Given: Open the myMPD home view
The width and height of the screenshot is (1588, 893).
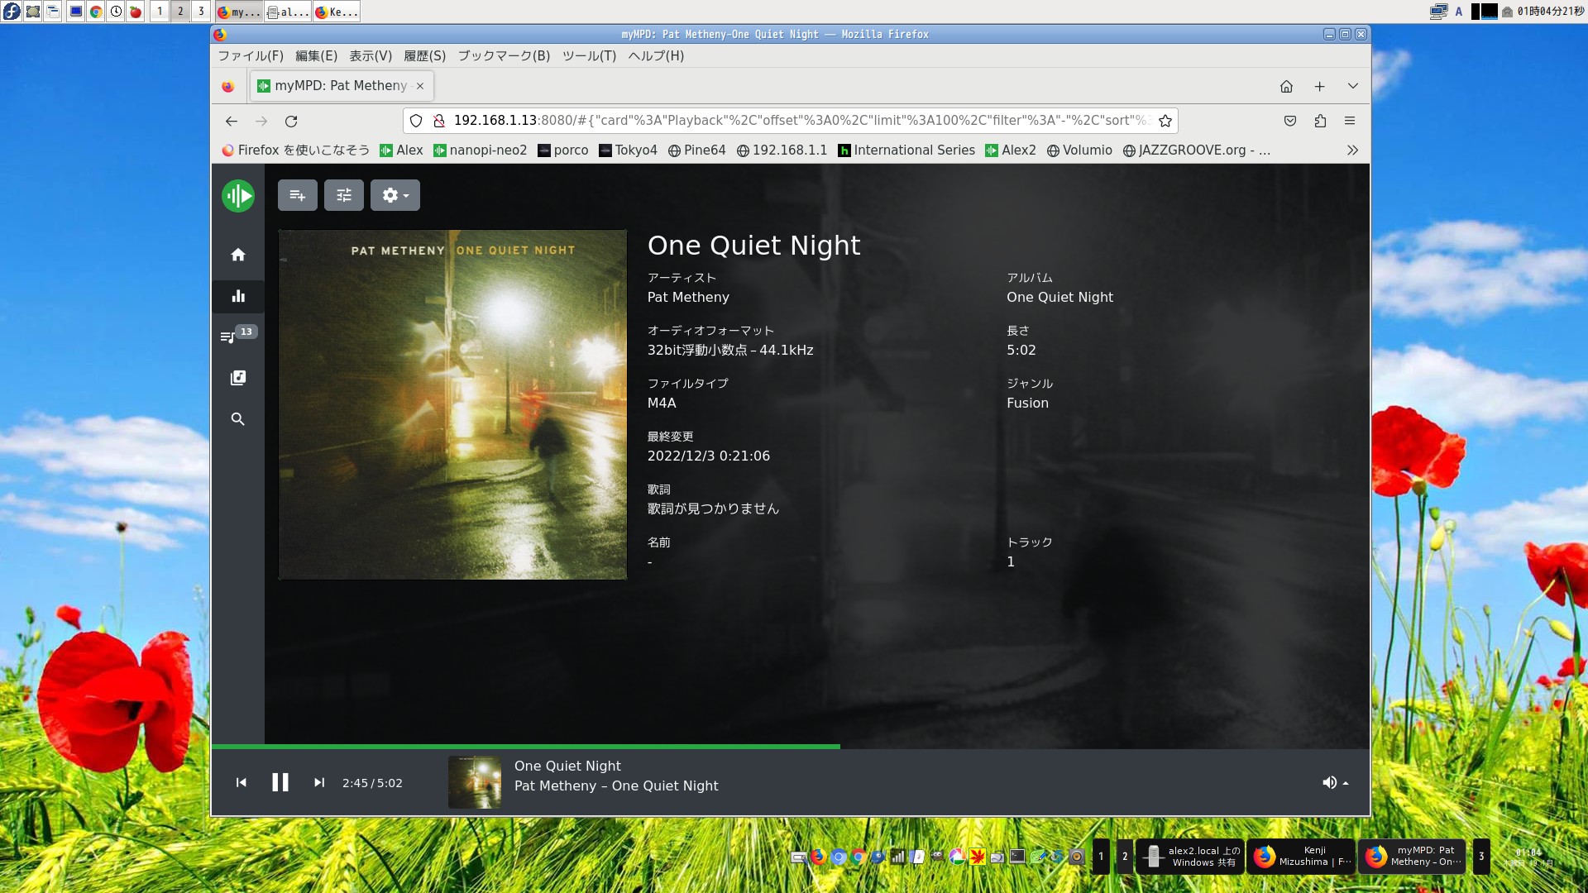Looking at the screenshot, I should point(238,255).
